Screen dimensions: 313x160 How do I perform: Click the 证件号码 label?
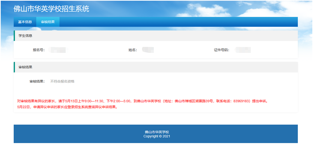(x=222, y=50)
